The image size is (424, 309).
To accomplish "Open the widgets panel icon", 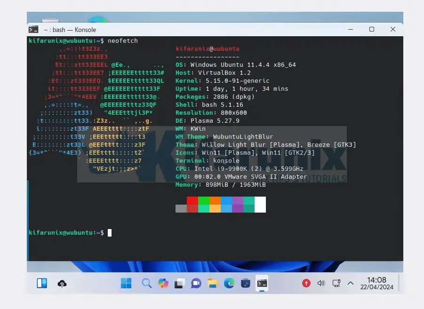I will click(x=42, y=283).
